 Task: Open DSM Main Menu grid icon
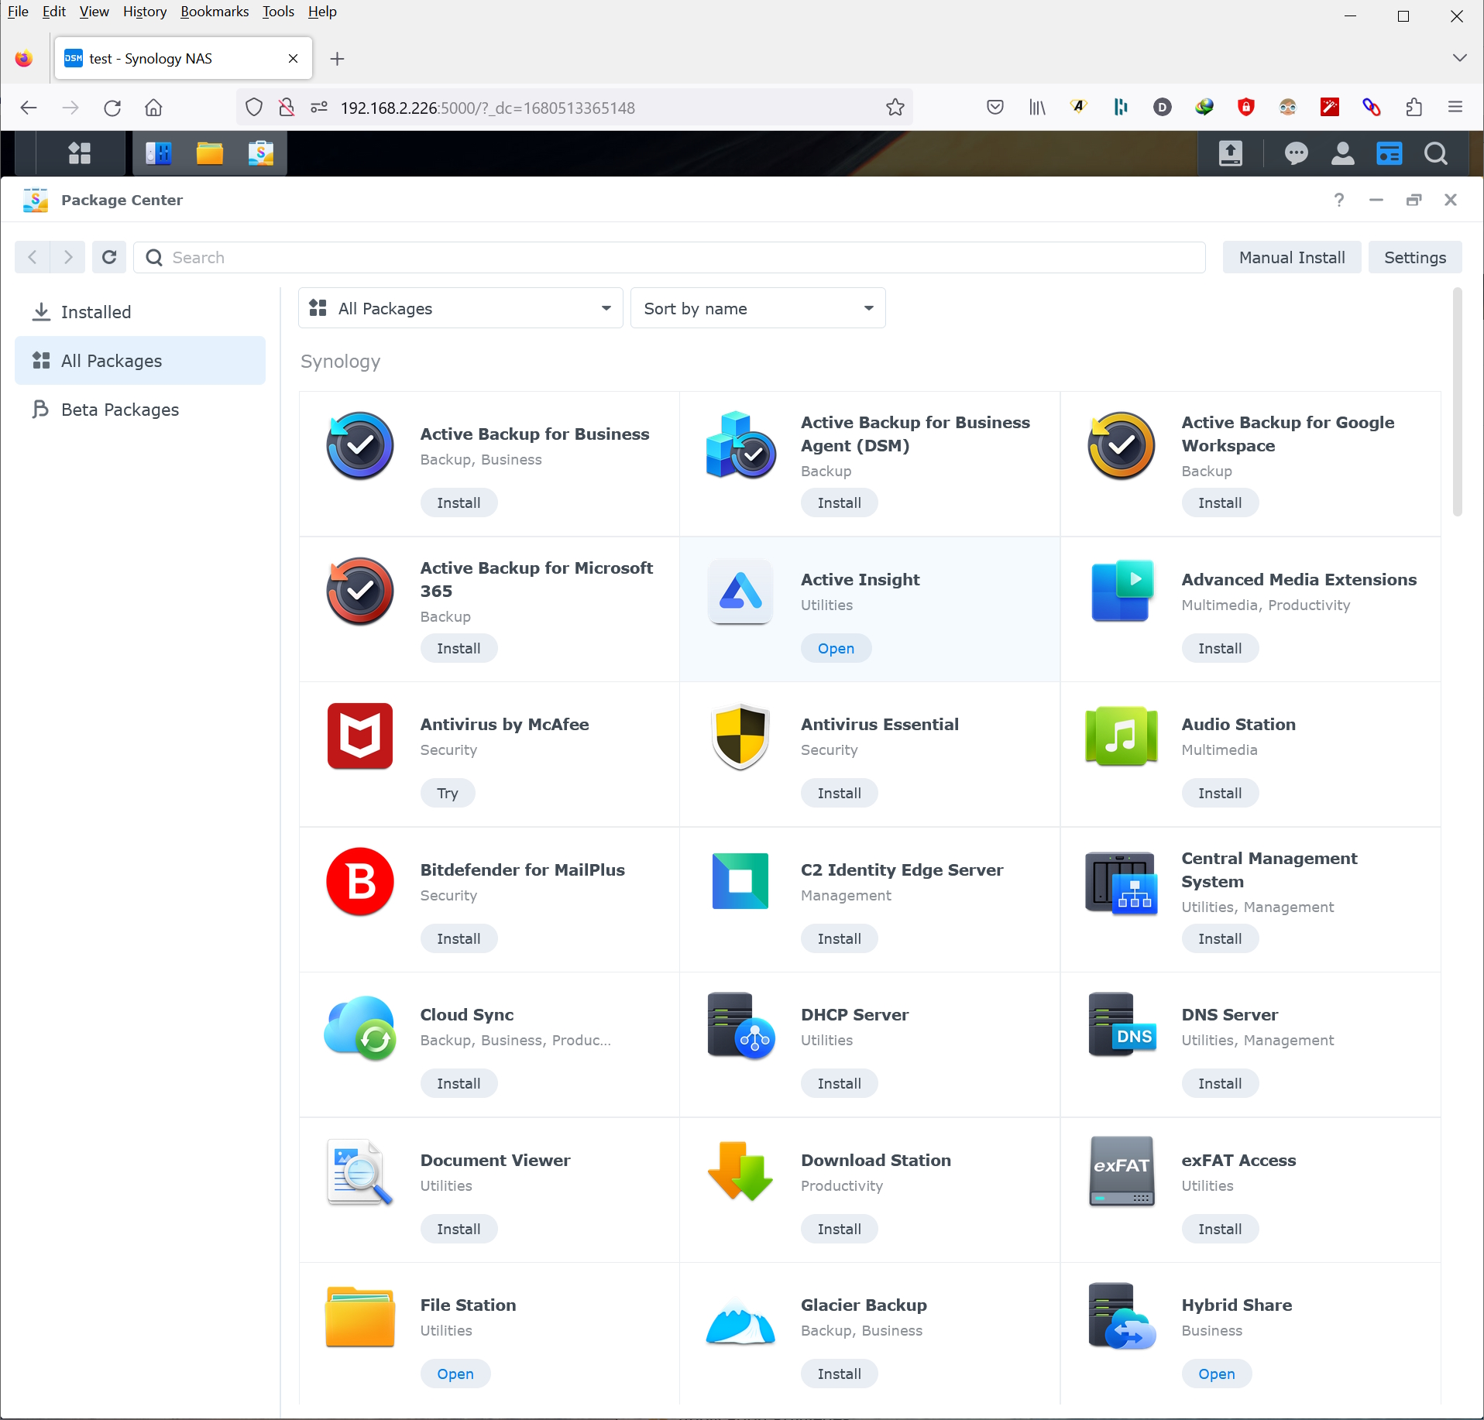tap(79, 153)
